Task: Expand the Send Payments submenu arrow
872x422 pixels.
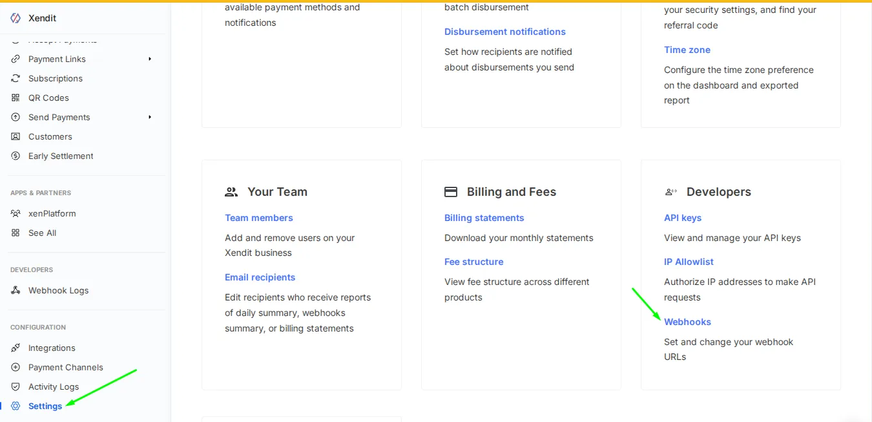Action: 150,117
